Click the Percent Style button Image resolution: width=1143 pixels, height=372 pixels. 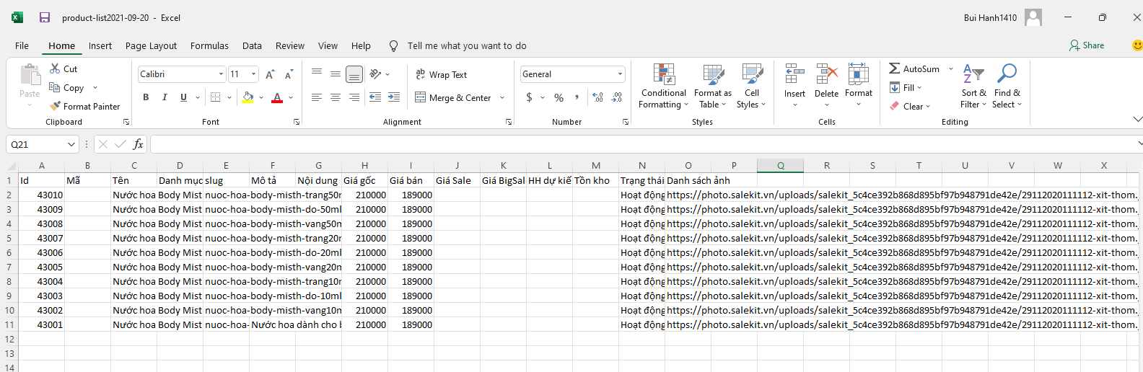point(559,97)
